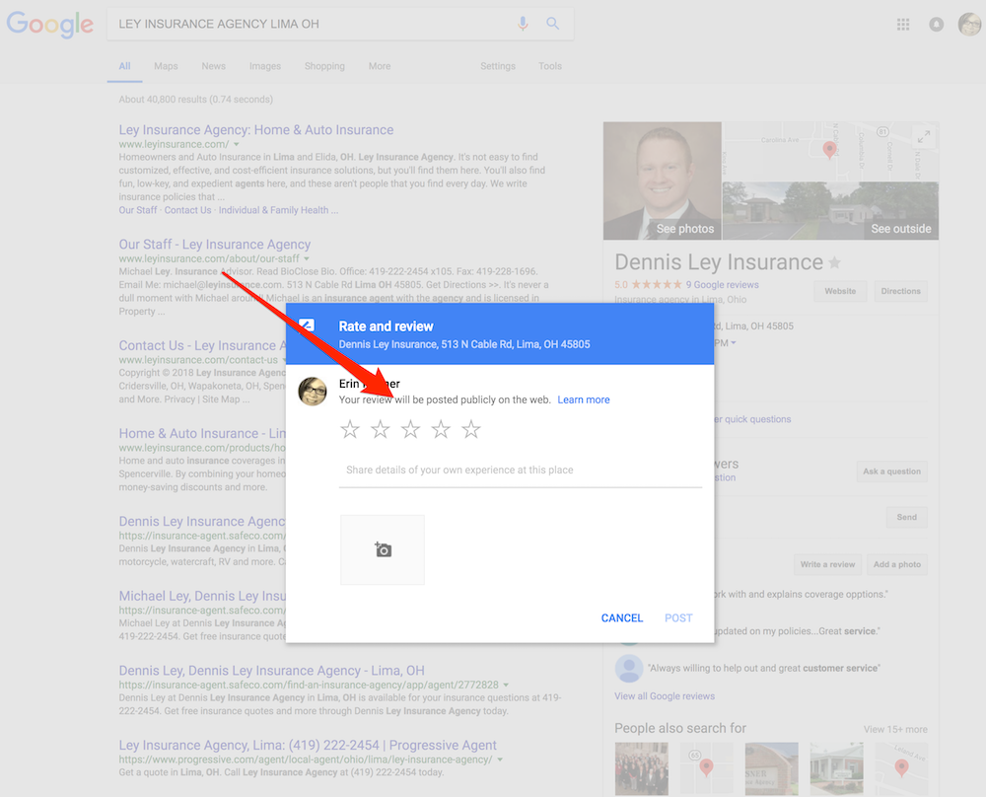The image size is (986, 797).
Task: Open the 9 Google reviews link
Action: coord(722,285)
